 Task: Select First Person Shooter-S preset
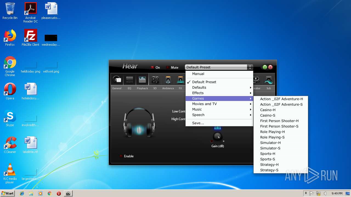tap(281, 126)
